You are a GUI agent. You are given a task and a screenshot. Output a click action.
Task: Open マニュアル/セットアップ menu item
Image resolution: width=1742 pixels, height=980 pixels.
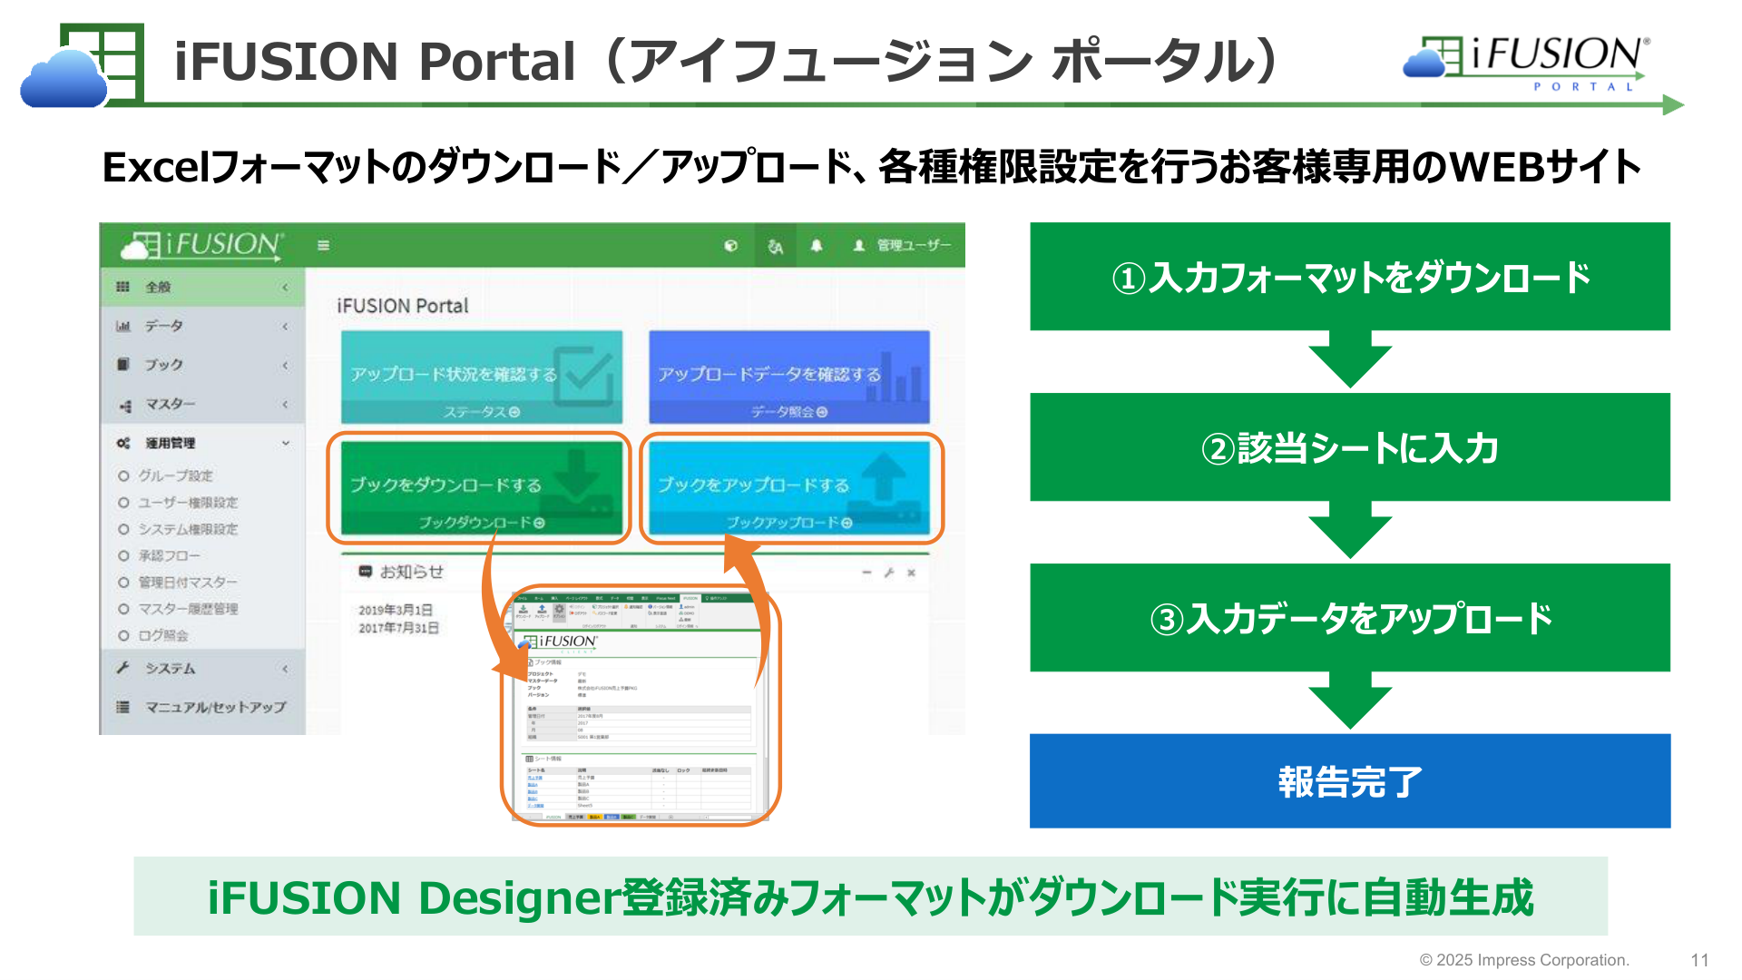point(202,707)
